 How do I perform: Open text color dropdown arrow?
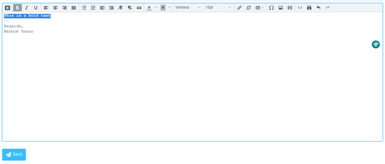(156, 8)
